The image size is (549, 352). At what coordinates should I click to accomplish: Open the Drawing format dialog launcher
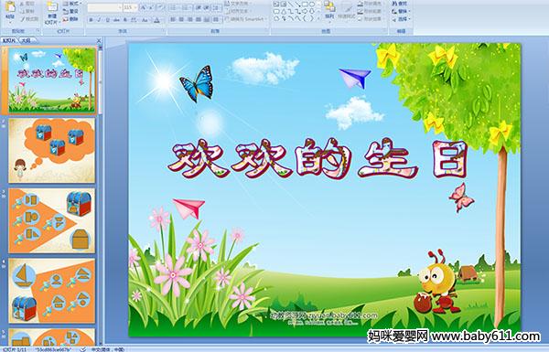click(385, 31)
